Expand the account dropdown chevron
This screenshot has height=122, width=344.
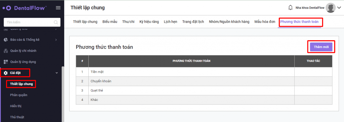click(339, 8)
